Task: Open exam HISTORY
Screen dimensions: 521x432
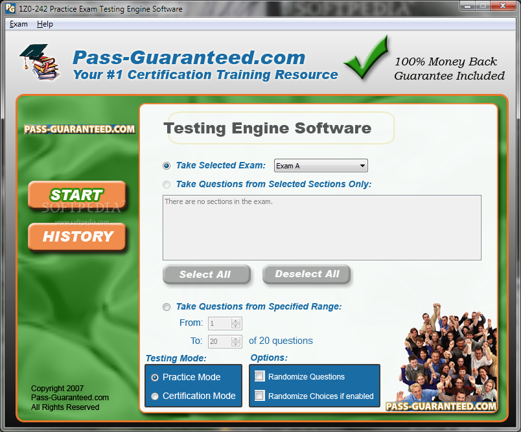Action: pyautogui.click(x=76, y=236)
